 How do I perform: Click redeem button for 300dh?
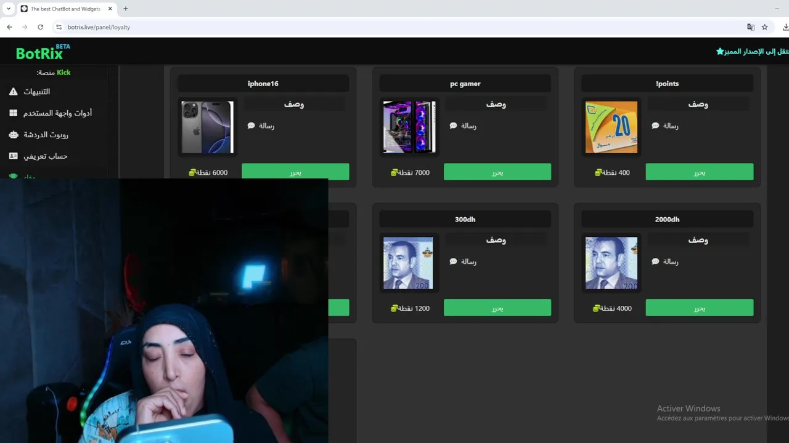click(x=497, y=308)
